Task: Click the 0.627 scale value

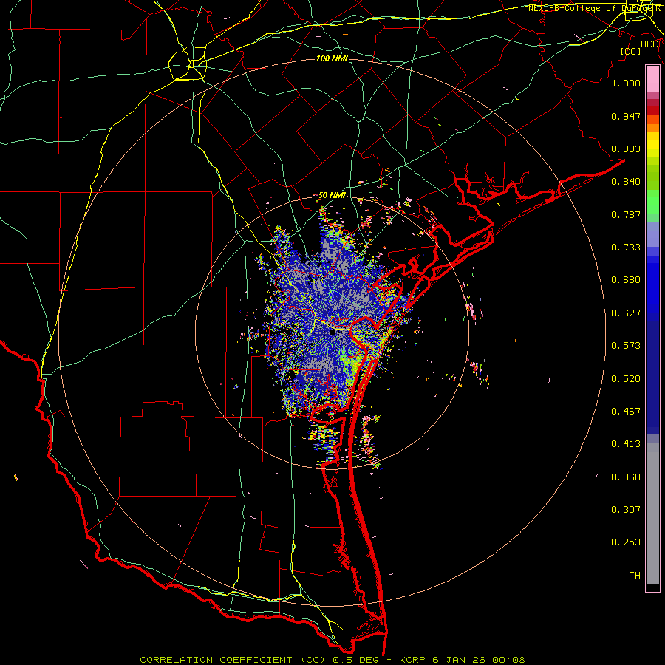Action: coord(626,313)
